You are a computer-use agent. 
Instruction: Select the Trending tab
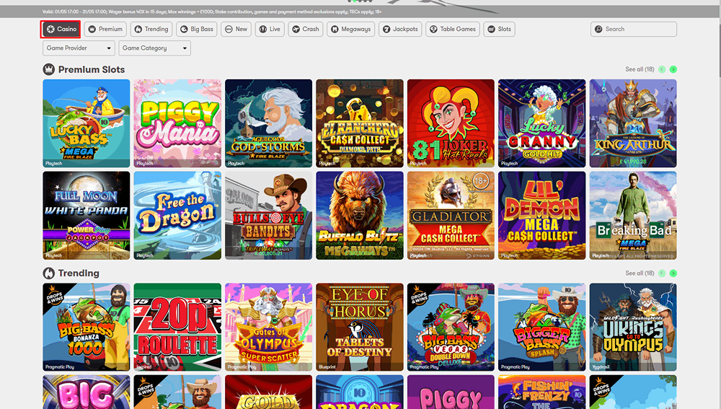151,29
